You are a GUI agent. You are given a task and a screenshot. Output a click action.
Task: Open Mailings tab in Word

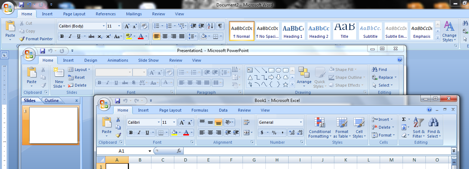pos(134,14)
